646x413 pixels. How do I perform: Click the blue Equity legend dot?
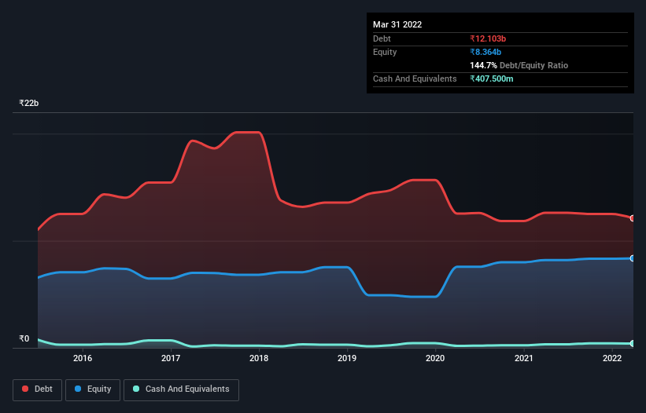pos(78,389)
